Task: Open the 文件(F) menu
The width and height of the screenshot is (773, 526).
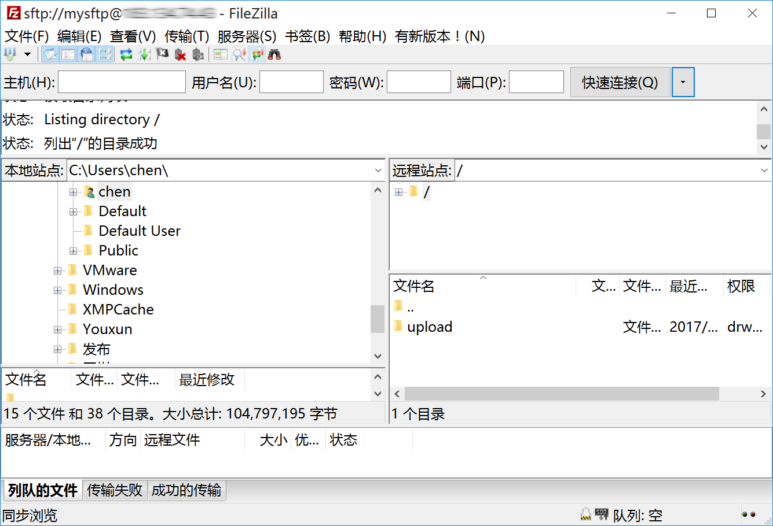Action: [x=27, y=36]
